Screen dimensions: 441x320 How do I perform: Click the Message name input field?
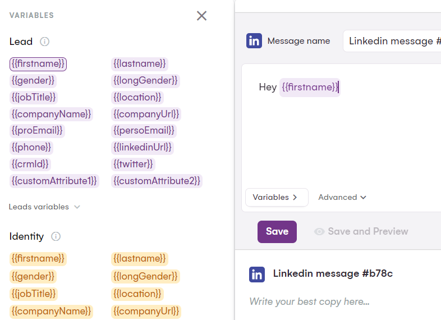pos(393,41)
